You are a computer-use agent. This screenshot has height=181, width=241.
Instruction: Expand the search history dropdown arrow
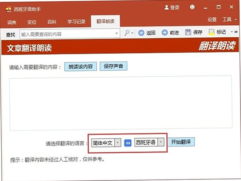[116, 33]
